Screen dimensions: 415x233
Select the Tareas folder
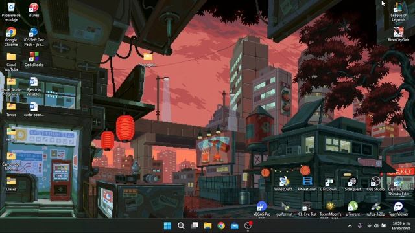tap(11, 109)
